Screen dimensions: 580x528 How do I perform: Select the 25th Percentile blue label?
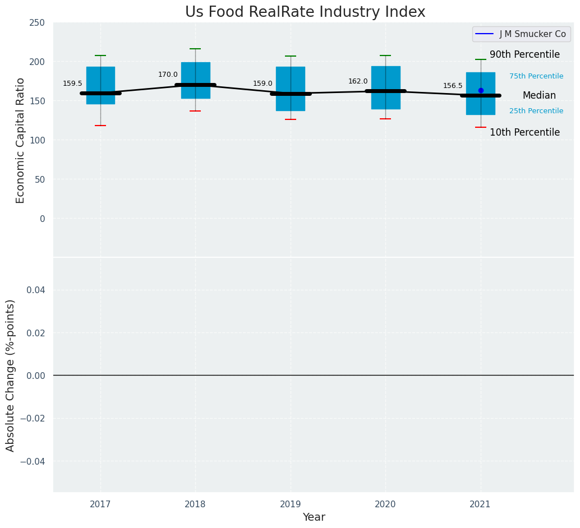(x=536, y=111)
